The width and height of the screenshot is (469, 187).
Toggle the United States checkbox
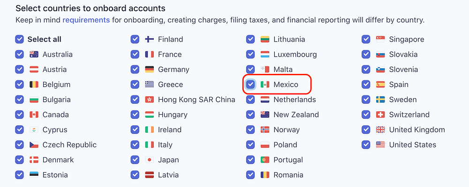(x=366, y=145)
